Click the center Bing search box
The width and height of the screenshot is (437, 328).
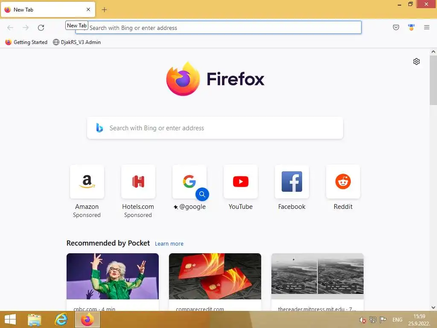coord(215,128)
